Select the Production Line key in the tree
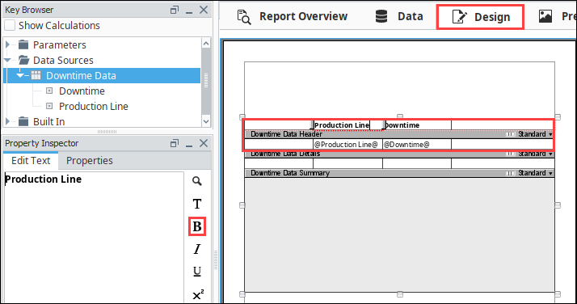This screenshot has height=304, width=577. (94, 107)
